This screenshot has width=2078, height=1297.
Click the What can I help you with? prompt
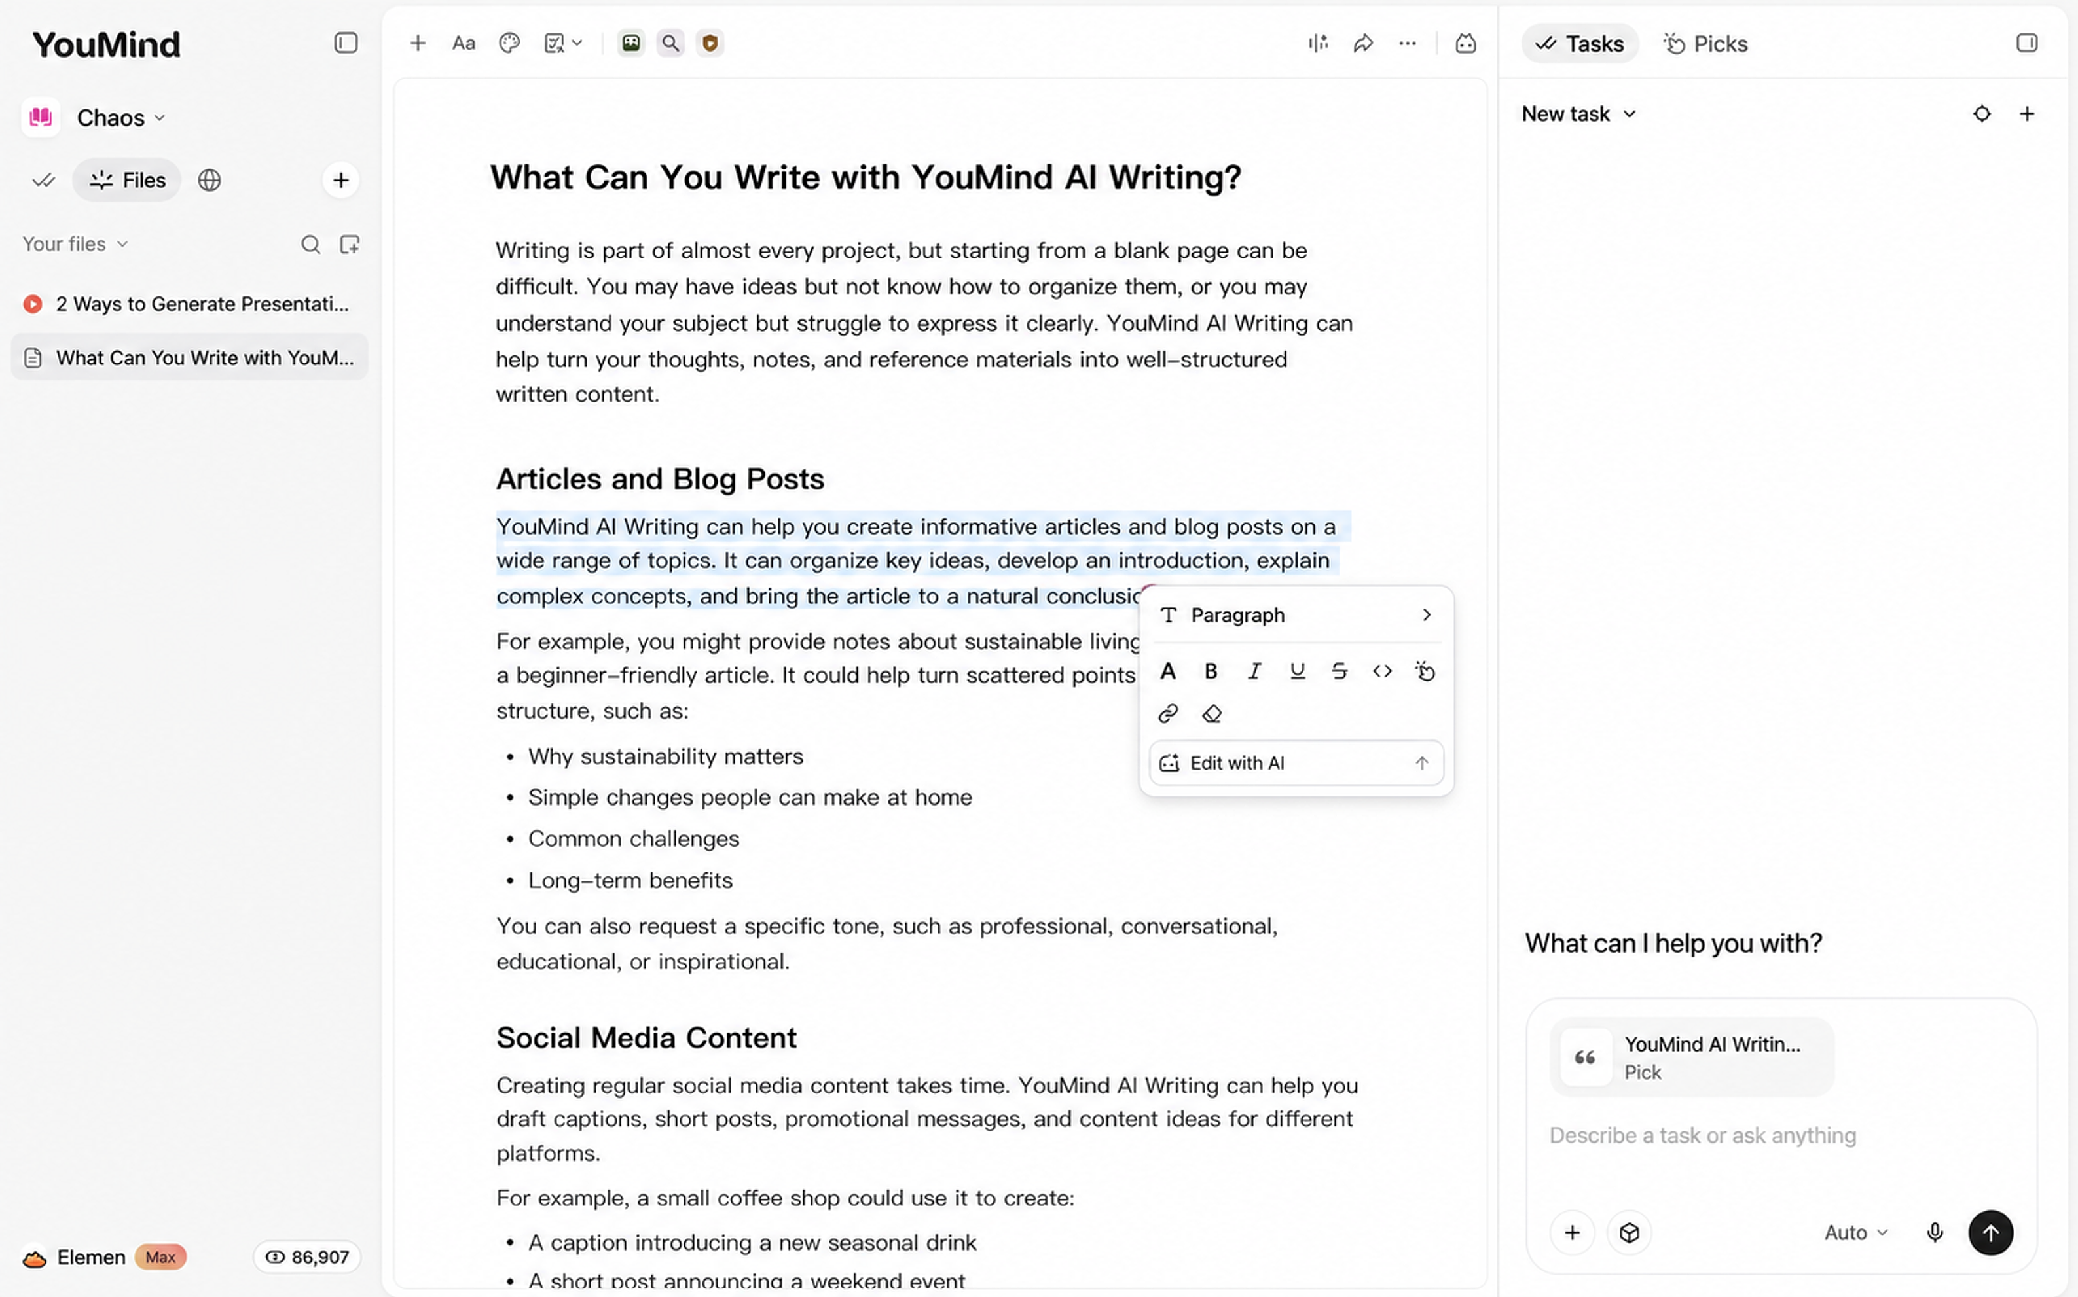(1673, 944)
